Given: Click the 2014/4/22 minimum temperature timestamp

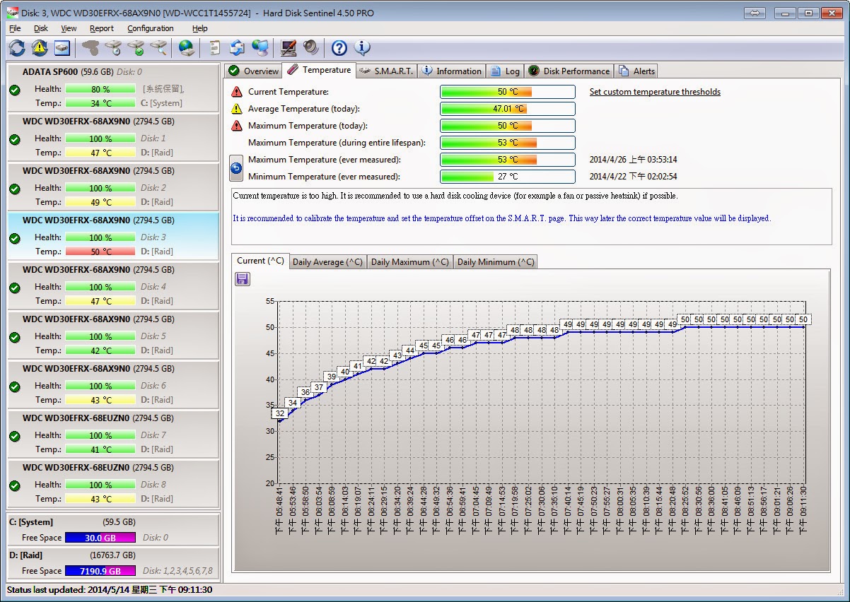Looking at the screenshot, I should tap(633, 177).
